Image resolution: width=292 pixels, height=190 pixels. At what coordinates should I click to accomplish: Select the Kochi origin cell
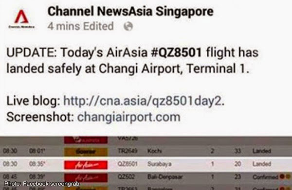click(155, 151)
